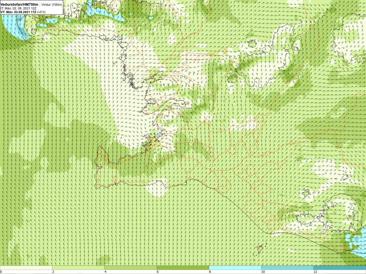366x274 pixels.
Task: Pick the 6–8 dark green legend segment
Action: pos(183,268)
